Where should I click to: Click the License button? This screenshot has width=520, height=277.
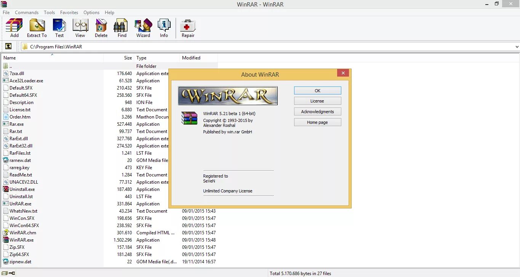click(317, 101)
